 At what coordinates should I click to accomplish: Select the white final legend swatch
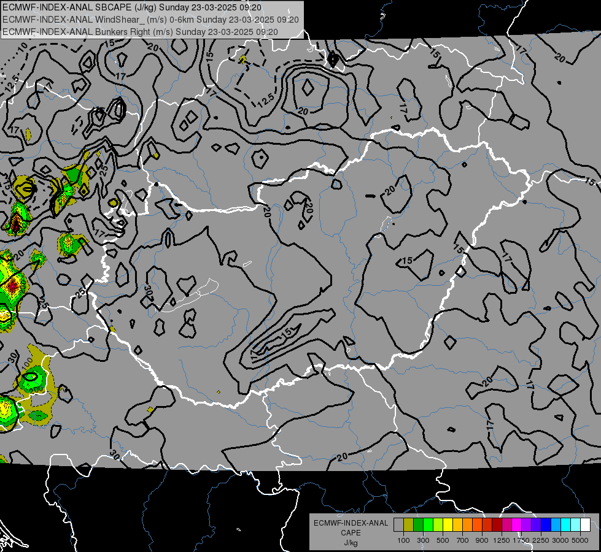(x=585, y=524)
